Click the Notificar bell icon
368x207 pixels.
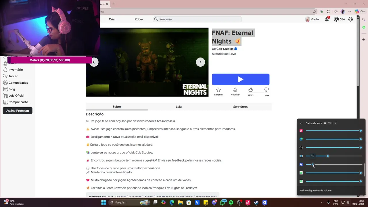coord(235,92)
